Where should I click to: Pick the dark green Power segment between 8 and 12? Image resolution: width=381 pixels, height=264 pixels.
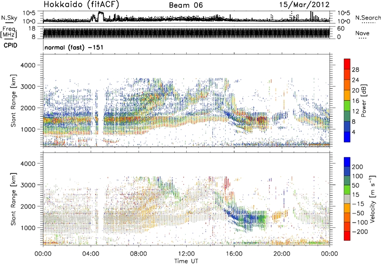[x=347, y=116]
